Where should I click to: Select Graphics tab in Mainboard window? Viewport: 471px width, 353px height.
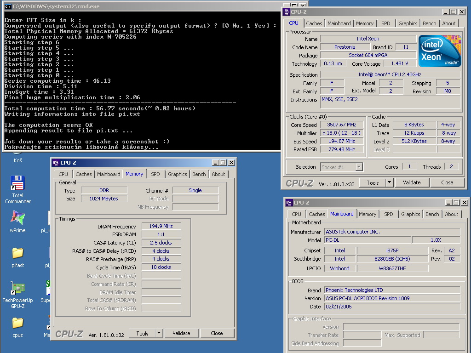410,214
